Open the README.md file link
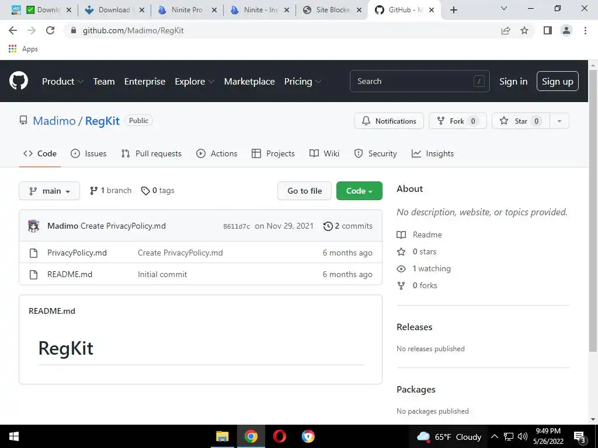Viewport: 598px width, 448px height. [x=70, y=274]
